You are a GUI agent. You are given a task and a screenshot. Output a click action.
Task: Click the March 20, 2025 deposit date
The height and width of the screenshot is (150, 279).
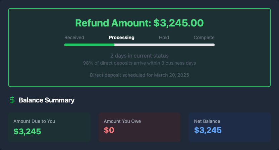(171, 75)
